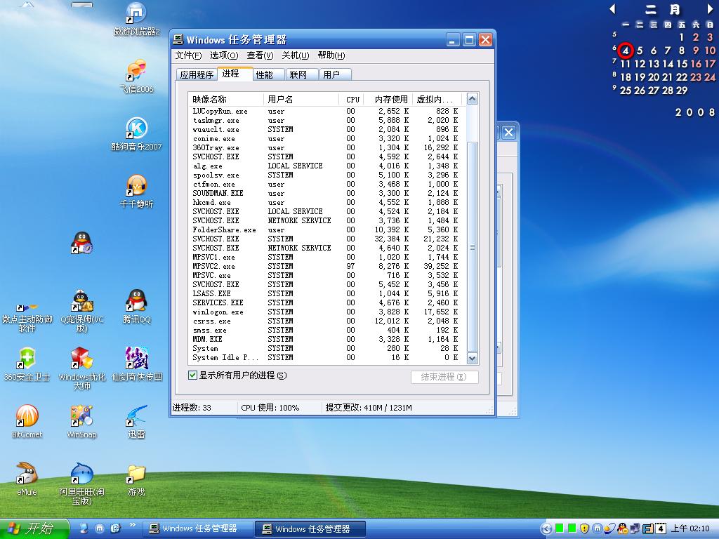Select the 千千静听 desktop icon
This screenshot has height=539, width=719.
point(137,192)
